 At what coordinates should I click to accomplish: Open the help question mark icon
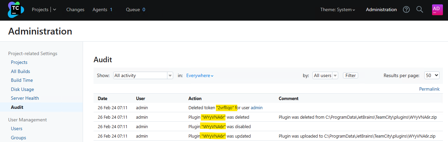tap(406, 10)
